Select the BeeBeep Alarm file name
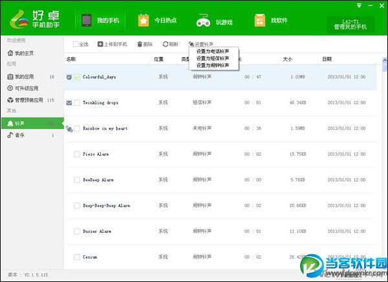388x282 pixels. click(98, 180)
